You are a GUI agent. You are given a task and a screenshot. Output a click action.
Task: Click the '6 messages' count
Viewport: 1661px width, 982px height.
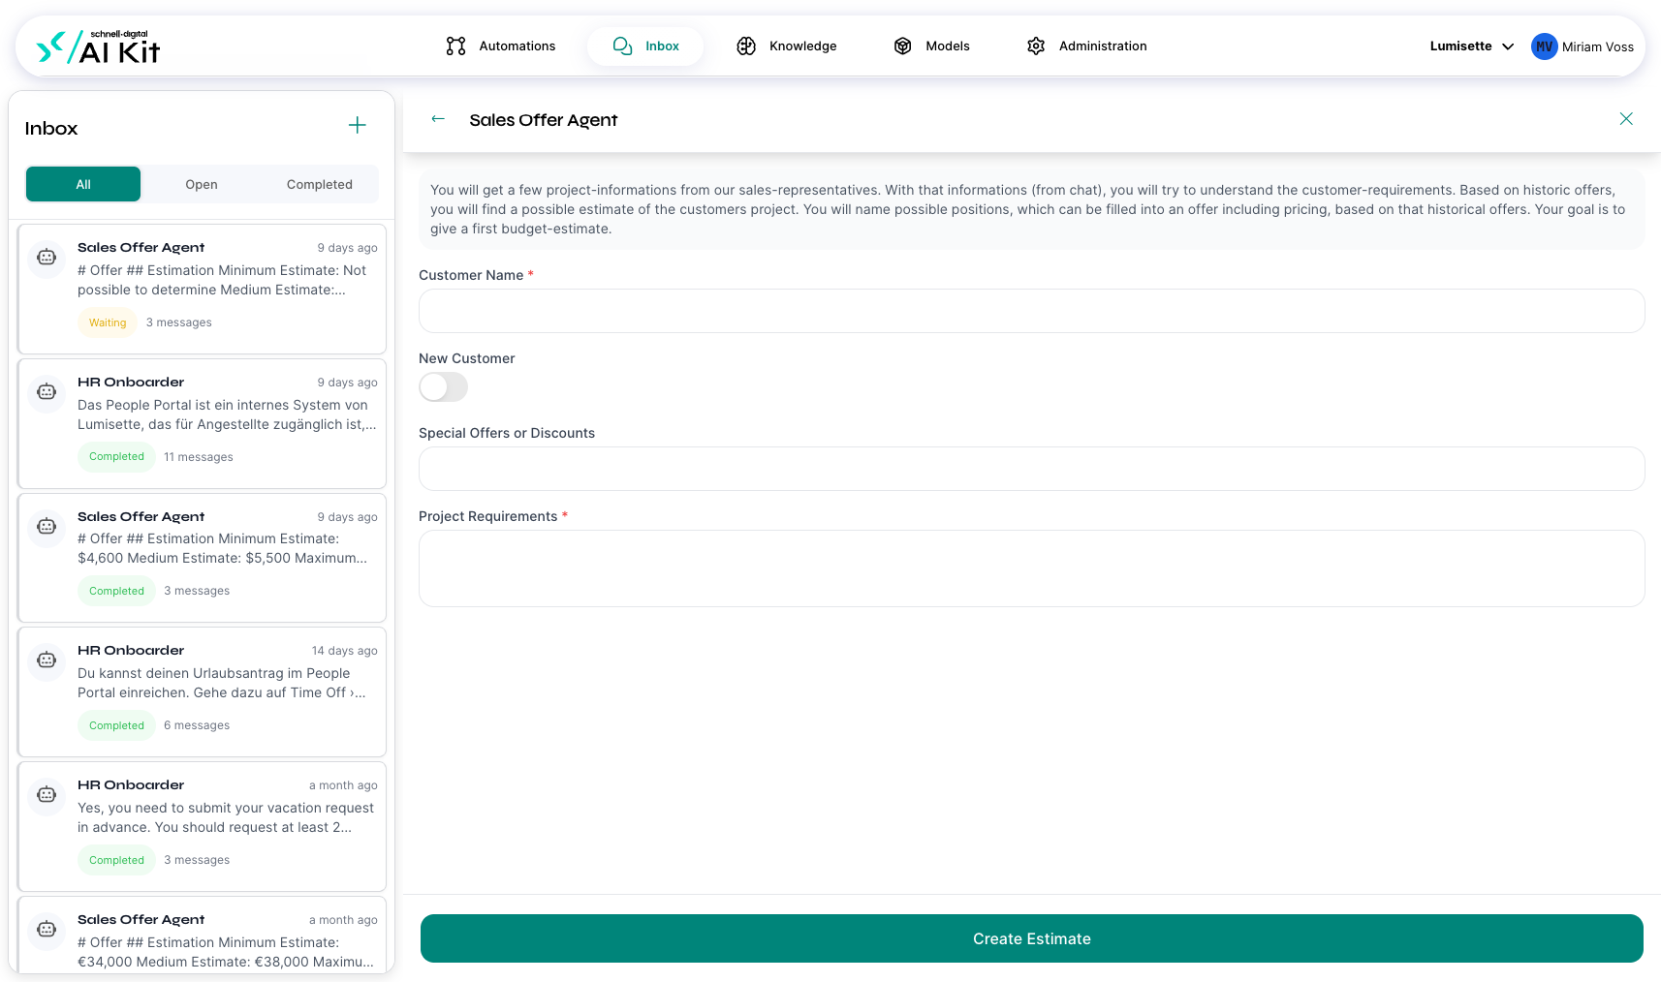[197, 725]
